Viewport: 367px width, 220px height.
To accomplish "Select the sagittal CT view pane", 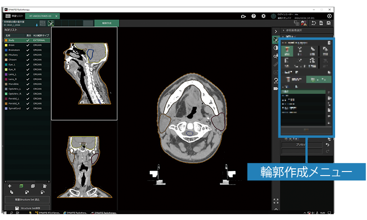I will coord(84,74).
